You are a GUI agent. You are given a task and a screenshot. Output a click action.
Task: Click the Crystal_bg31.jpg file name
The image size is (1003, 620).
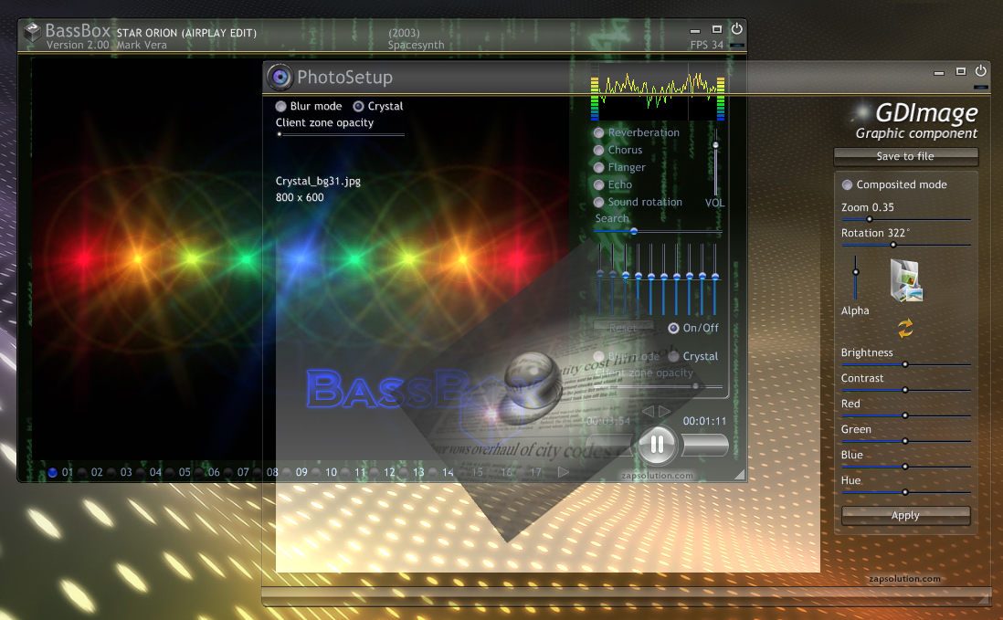(x=318, y=181)
